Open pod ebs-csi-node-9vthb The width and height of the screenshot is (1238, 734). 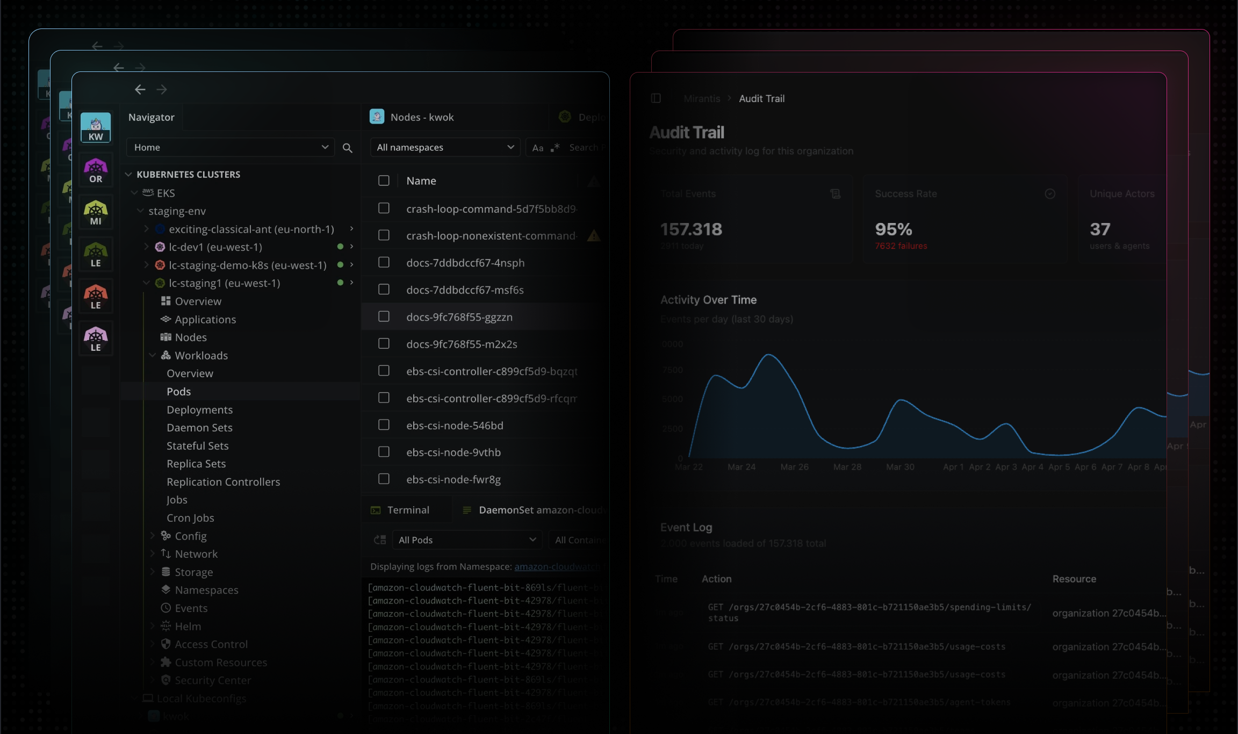454,452
